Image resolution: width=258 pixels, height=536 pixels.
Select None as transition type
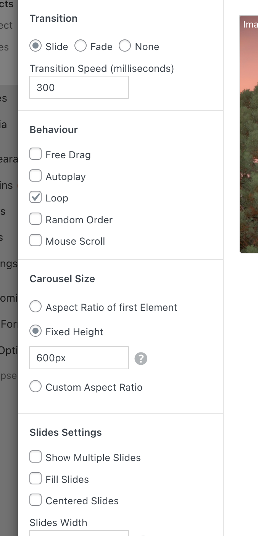click(x=125, y=46)
